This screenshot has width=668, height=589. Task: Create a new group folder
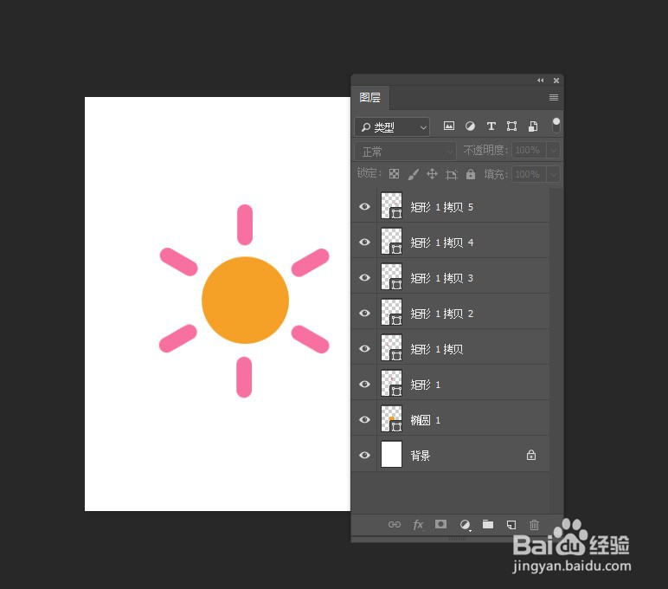coord(488,524)
